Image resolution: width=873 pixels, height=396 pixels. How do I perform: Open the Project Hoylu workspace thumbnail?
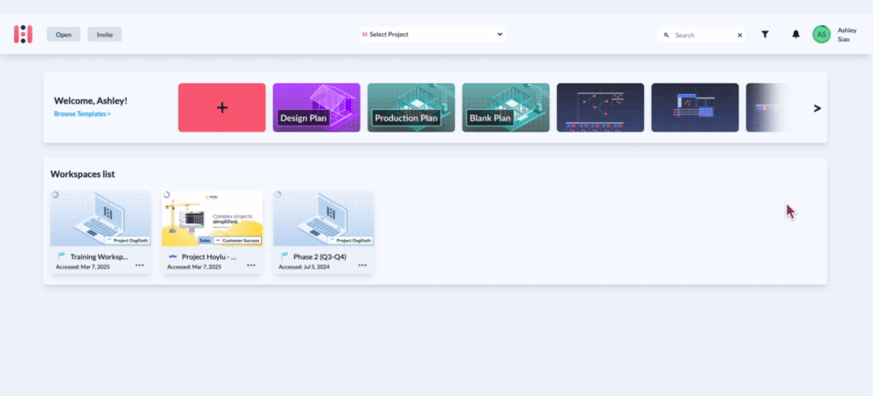212,219
